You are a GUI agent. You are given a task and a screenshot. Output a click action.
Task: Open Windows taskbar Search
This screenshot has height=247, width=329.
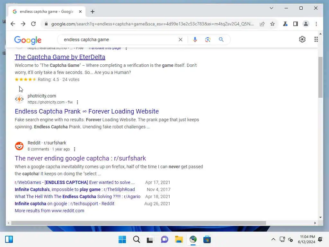coord(136,239)
